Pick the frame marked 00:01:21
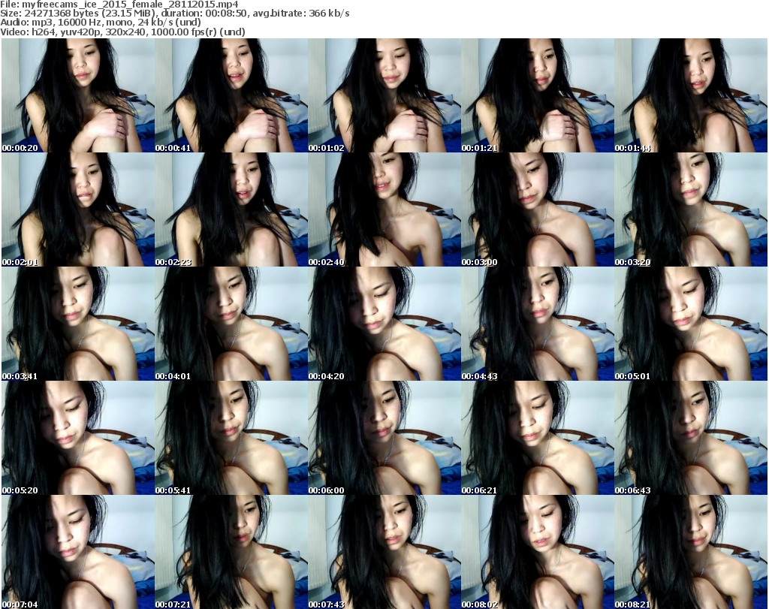This screenshot has height=609, width=769. pos(538,95)
